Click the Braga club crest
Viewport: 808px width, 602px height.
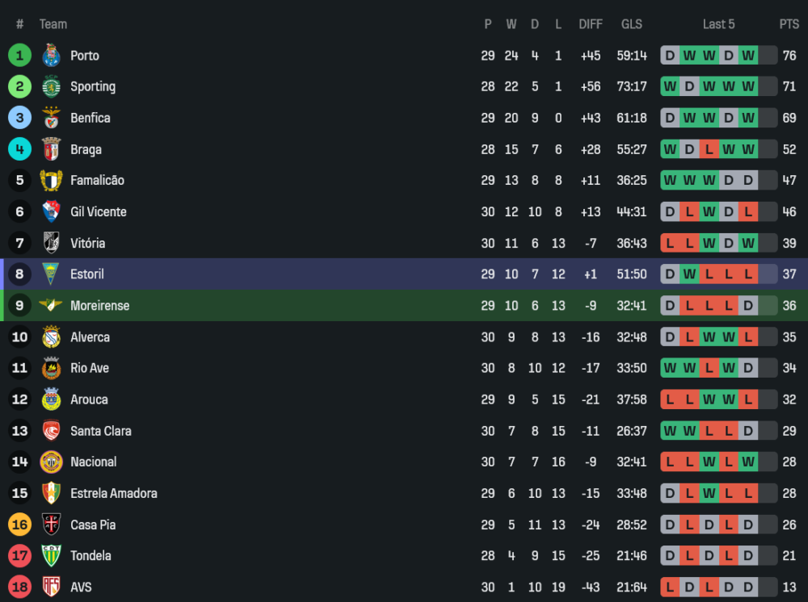(52, 149)
